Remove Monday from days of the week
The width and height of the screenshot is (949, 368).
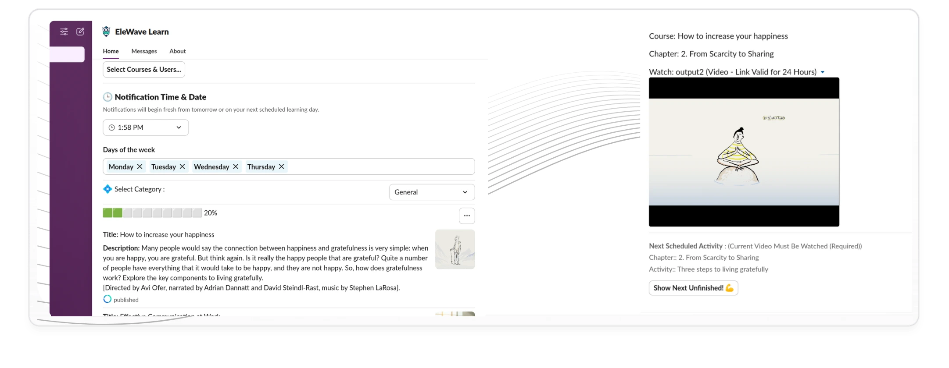[x=140, y=166]
